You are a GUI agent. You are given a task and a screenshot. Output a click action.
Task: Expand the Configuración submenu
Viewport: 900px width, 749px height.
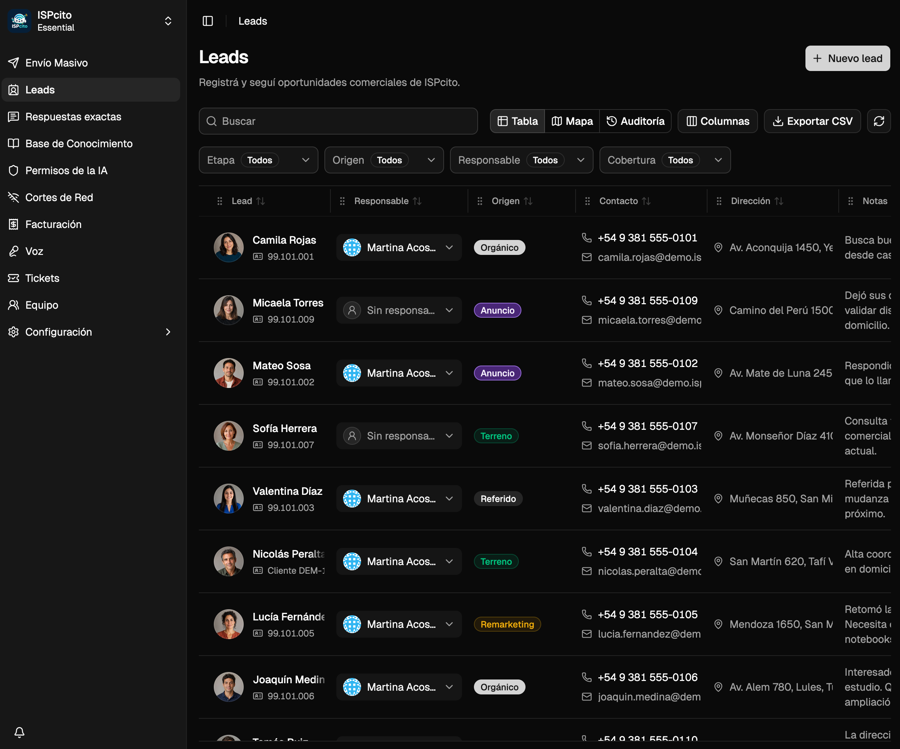tap(168, 332)
